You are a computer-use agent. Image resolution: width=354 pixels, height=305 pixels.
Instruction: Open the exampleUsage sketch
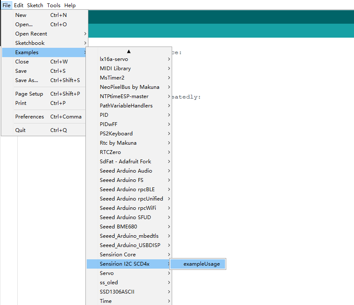(198, 264)
